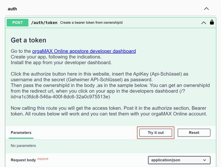Screen dimensions: 221x167
Task: Open the application/json content type dropdown
Action: click(x=179, y=160)
